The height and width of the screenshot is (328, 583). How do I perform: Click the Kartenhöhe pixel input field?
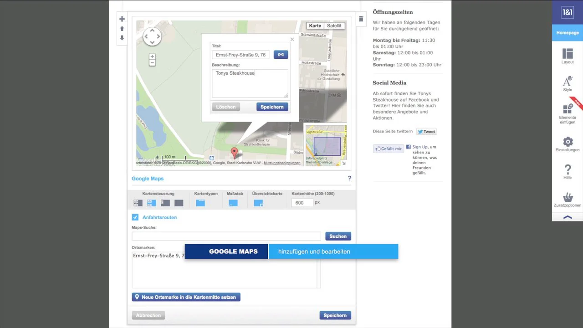pyautogui.click(x=302, y=203)
